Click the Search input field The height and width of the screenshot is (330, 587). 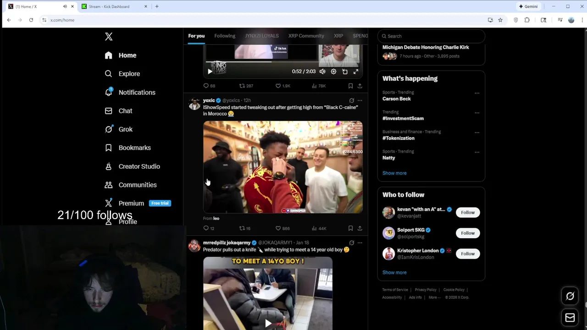[431, 36]
